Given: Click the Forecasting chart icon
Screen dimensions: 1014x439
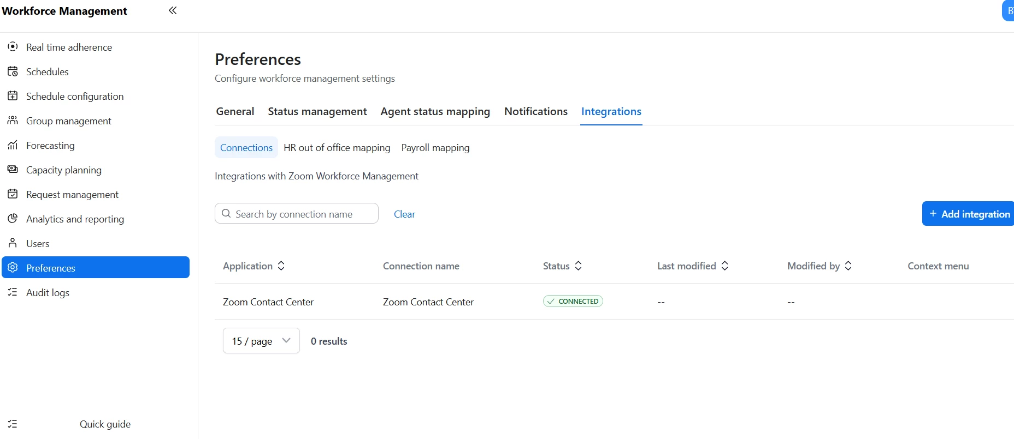Looking at the screenshot, I should click(13, 145).
